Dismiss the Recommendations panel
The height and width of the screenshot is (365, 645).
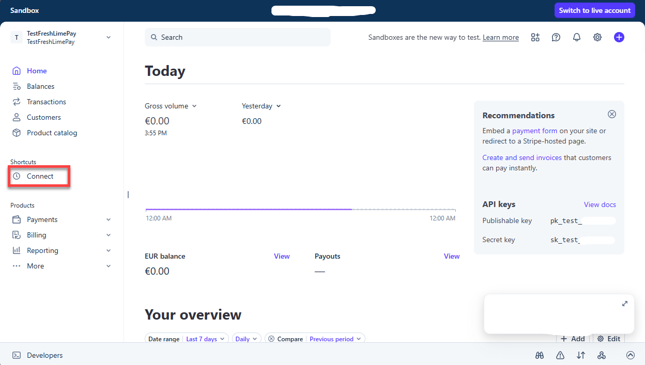pyautogui.click(x=611, y=114)
